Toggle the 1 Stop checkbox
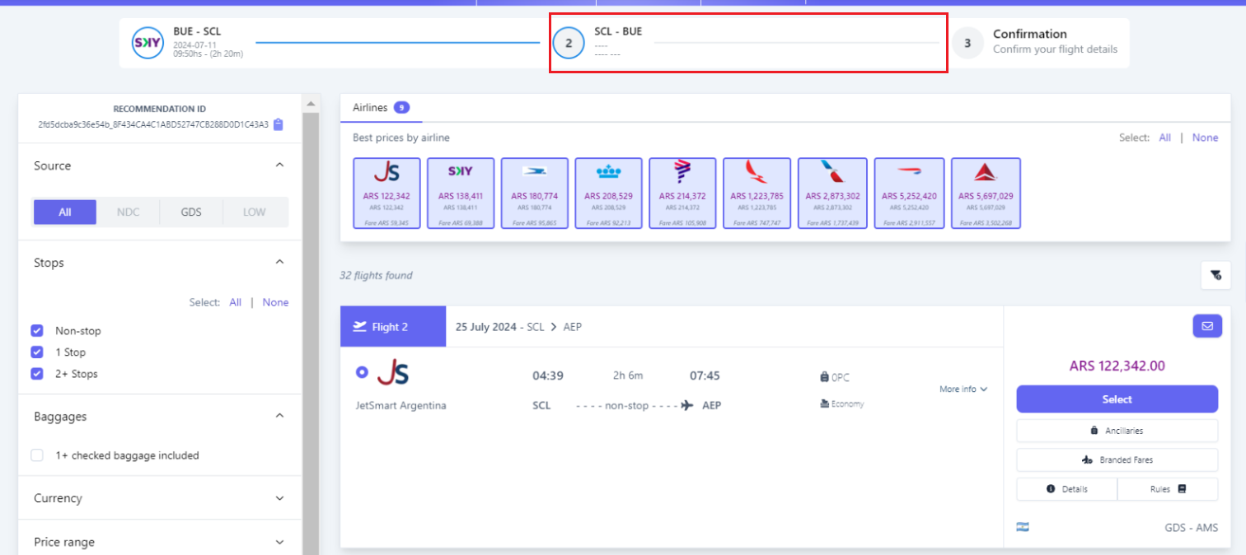 37,352
